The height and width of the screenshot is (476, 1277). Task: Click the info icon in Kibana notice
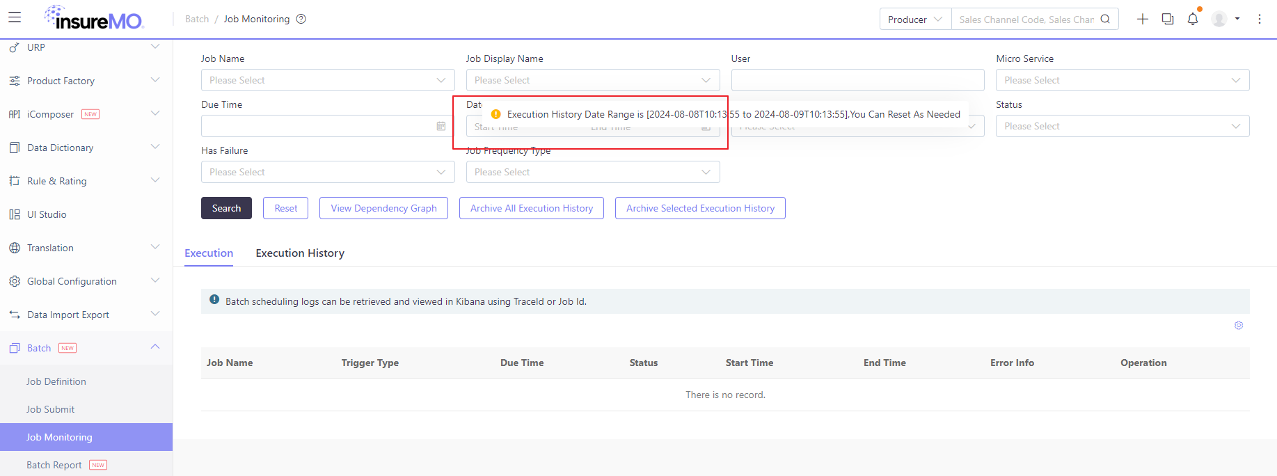point(214,300)
